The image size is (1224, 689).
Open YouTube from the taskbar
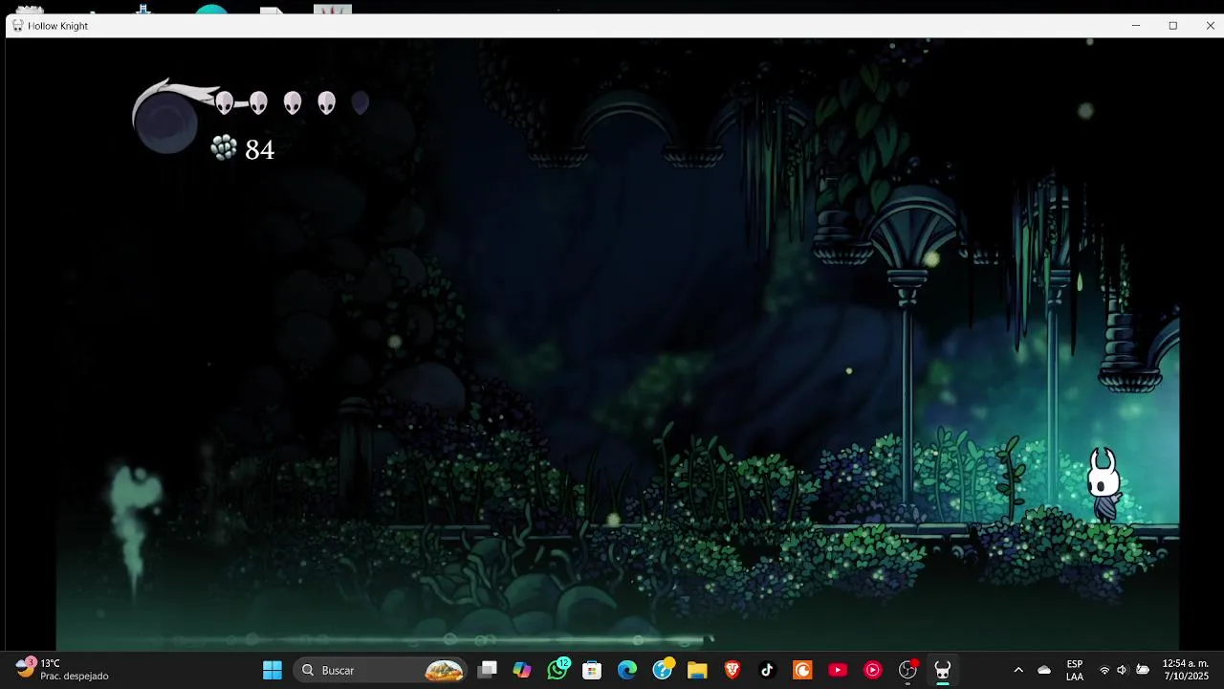click(x=838, y=670)
